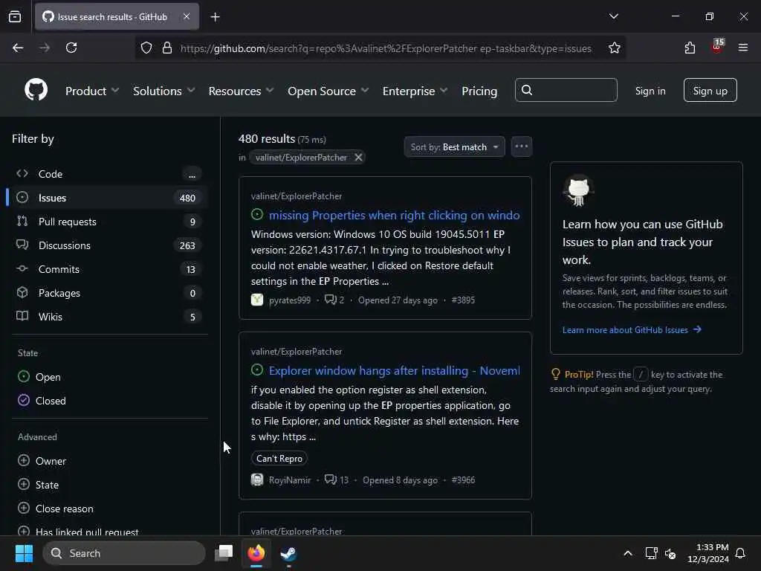Click the pyrates999 avatar image
Screen dimensions: 761x571
tap(256, 300)
